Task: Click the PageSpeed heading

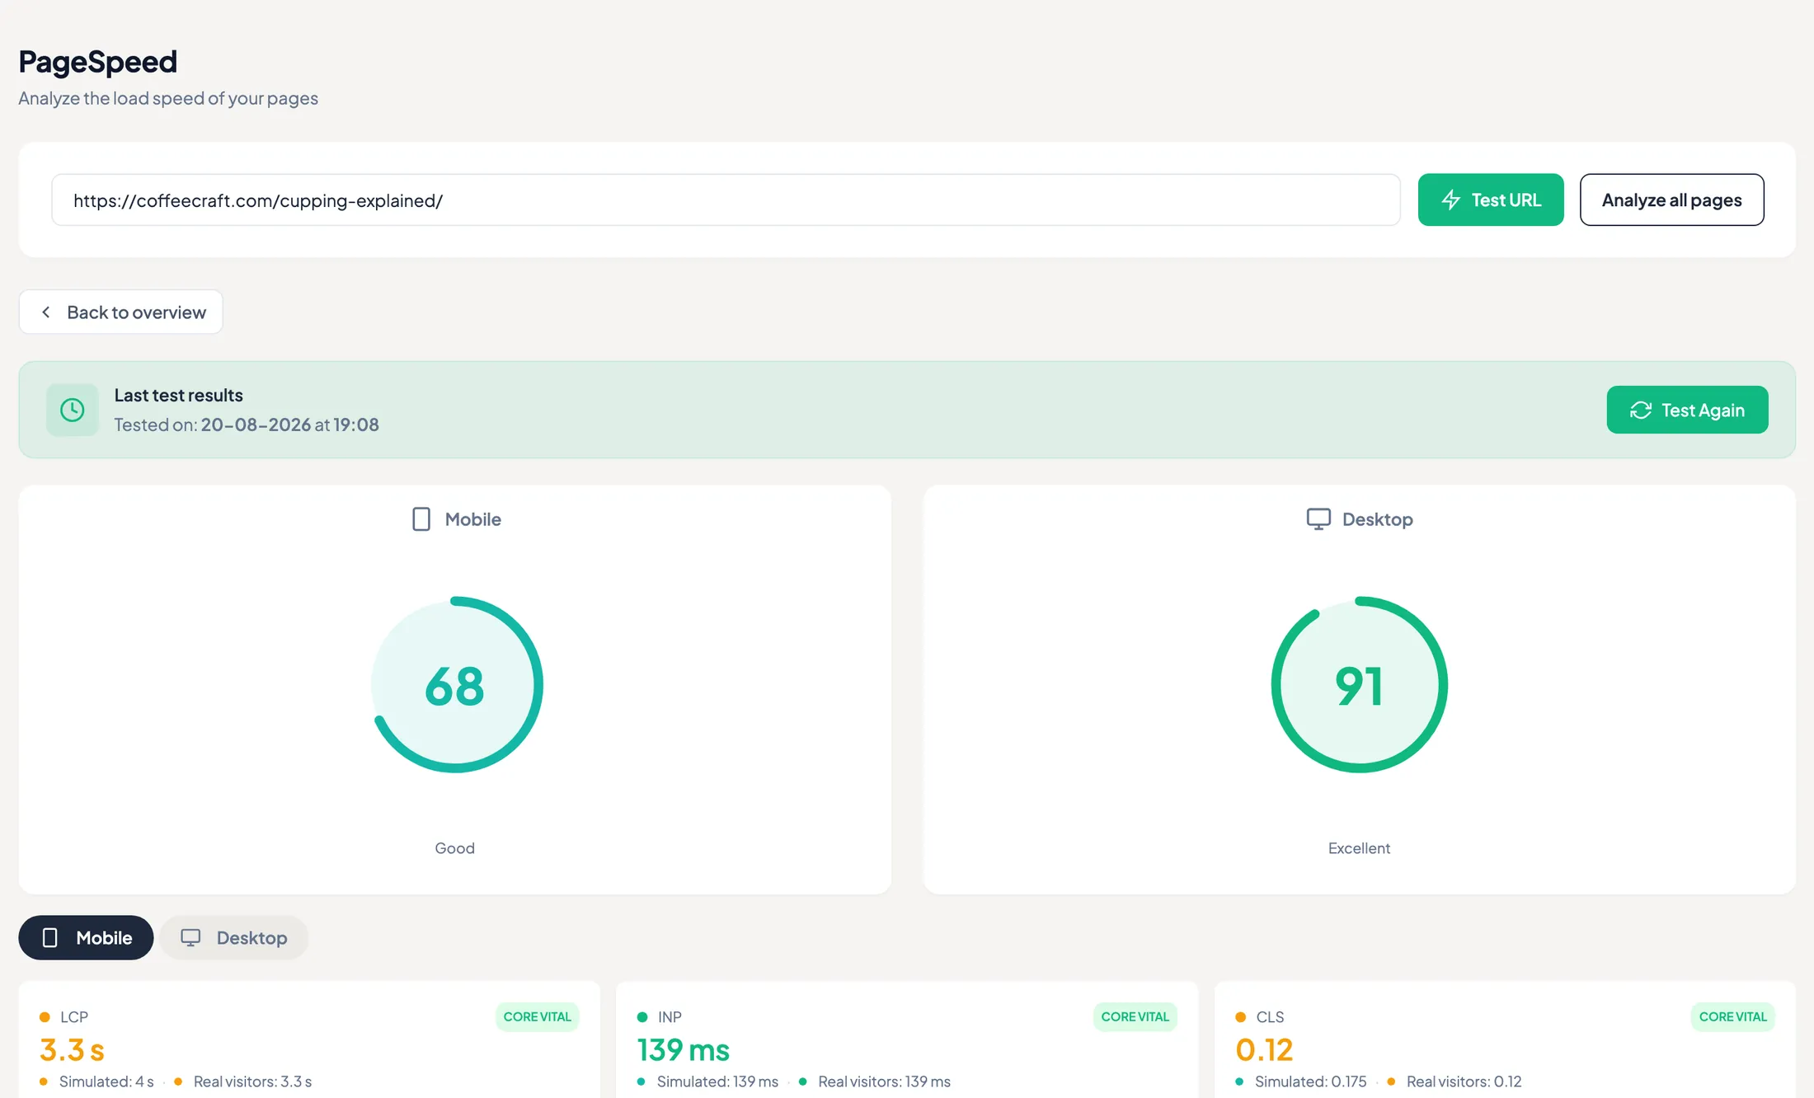Action: tap(97, 61)
